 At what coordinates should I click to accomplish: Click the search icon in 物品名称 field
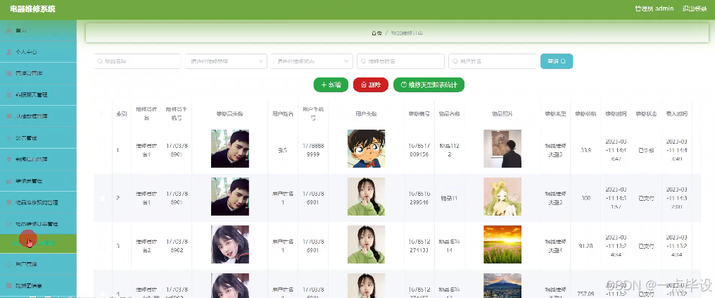pyautogui.click(x=100, y=61)
